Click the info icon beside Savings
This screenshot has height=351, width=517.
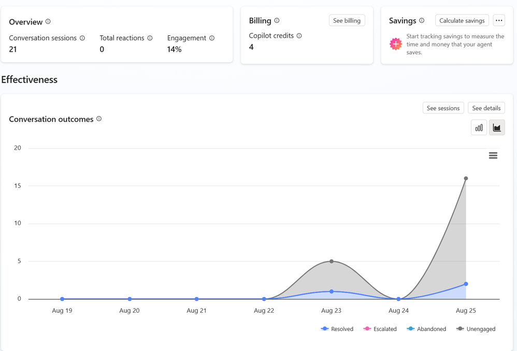point(421,20)
